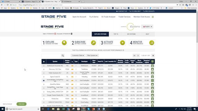Click the Open An Account link
Screen dimensions: 198x111
pyautogui.click(x=79, y=17)
